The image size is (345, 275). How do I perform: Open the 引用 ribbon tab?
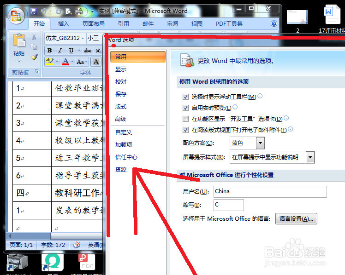124,24
